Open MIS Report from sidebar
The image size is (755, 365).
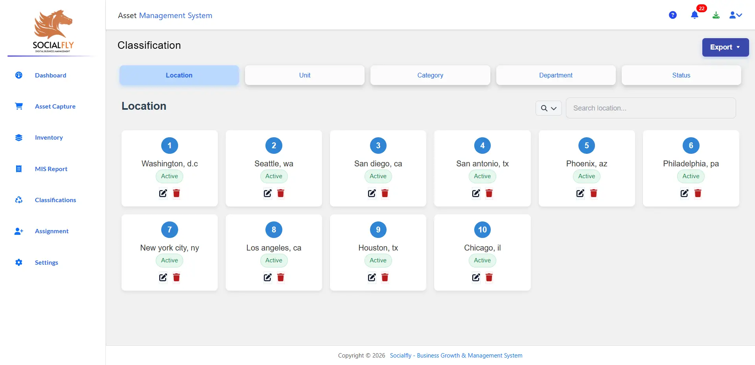click(51, 169)
